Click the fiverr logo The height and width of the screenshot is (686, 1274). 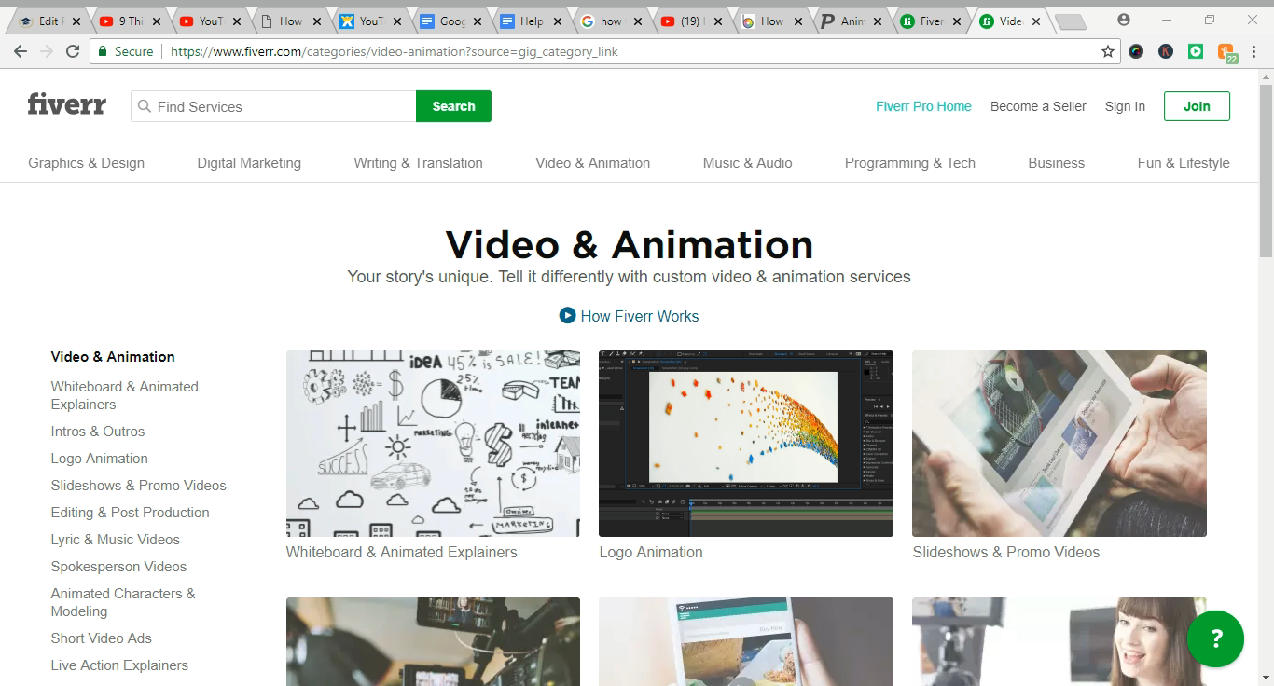[66, 104]
